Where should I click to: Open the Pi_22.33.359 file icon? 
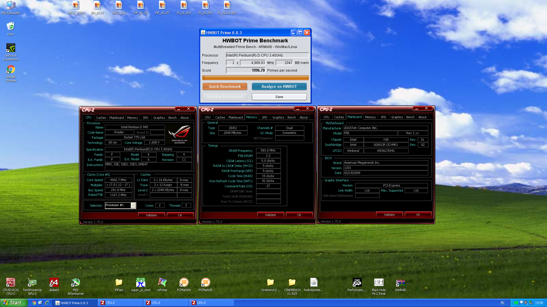pos(227,8)
